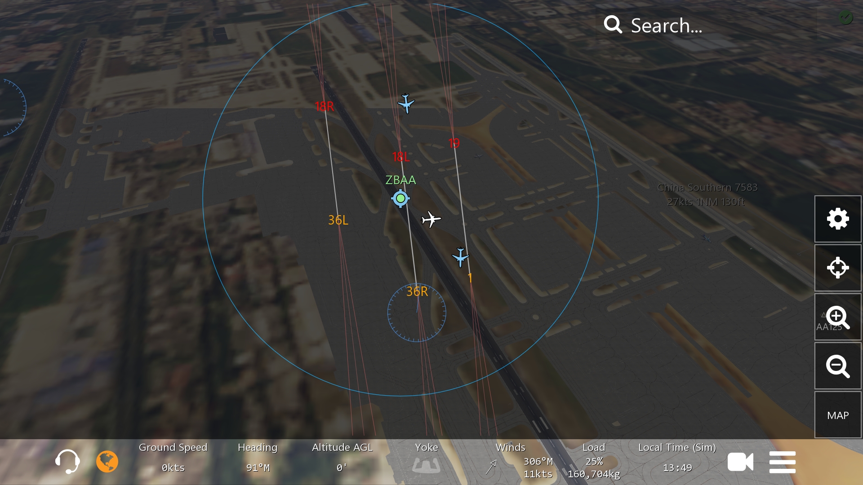Viewport: 863px width, 485px height.
Task: Open the camera view icon
Action: pos(740,462)
